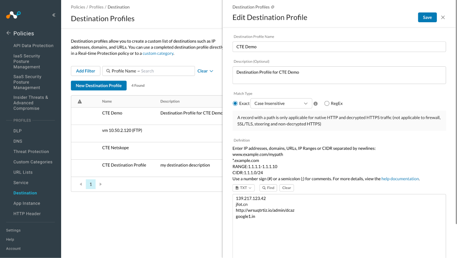This screenshot has height=258, width=457.
Task: Click the Description column header
Action: coord(170,101)
